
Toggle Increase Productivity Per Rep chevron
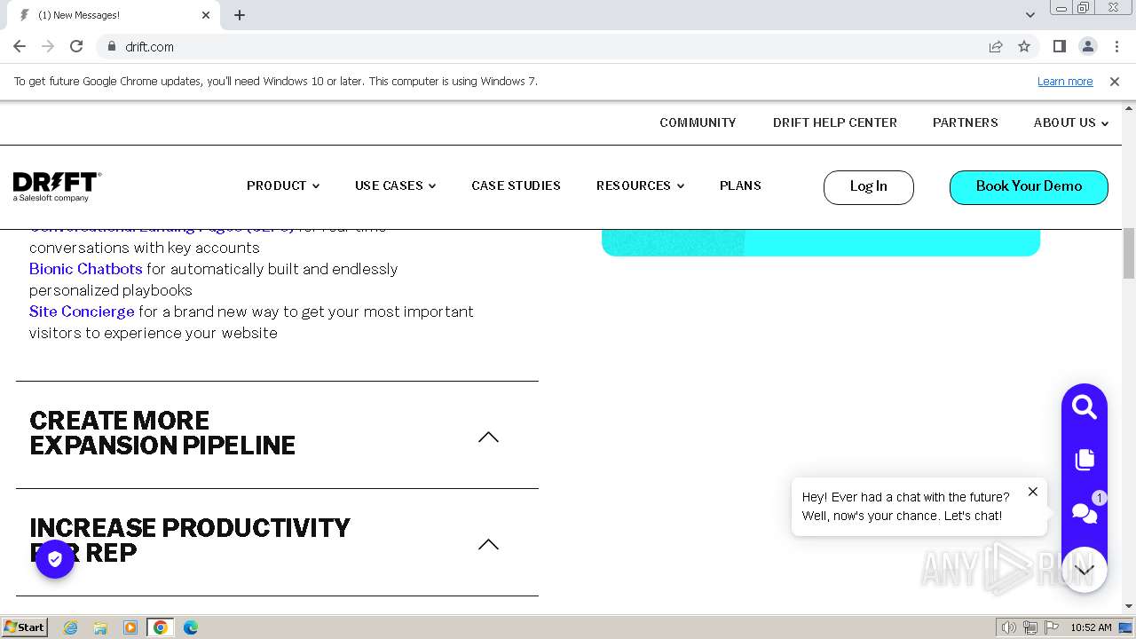[x=488, y=544]
